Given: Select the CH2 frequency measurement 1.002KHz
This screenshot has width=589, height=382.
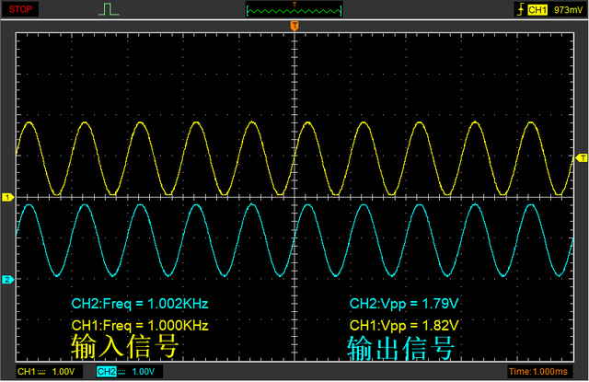Looking at the screenshot, I should [x=140, y=304].
